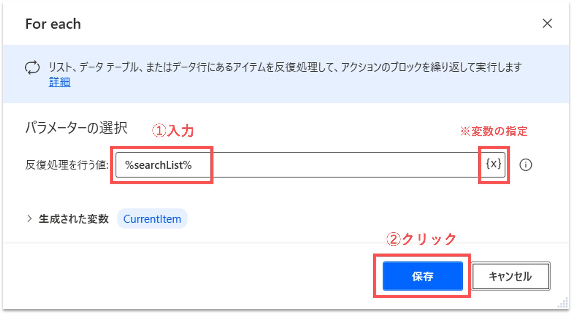Click the パラメーターの選択 heading
The width and height of the screenshot is (572, 314).
pyautogui.click(x=76, y=128)
